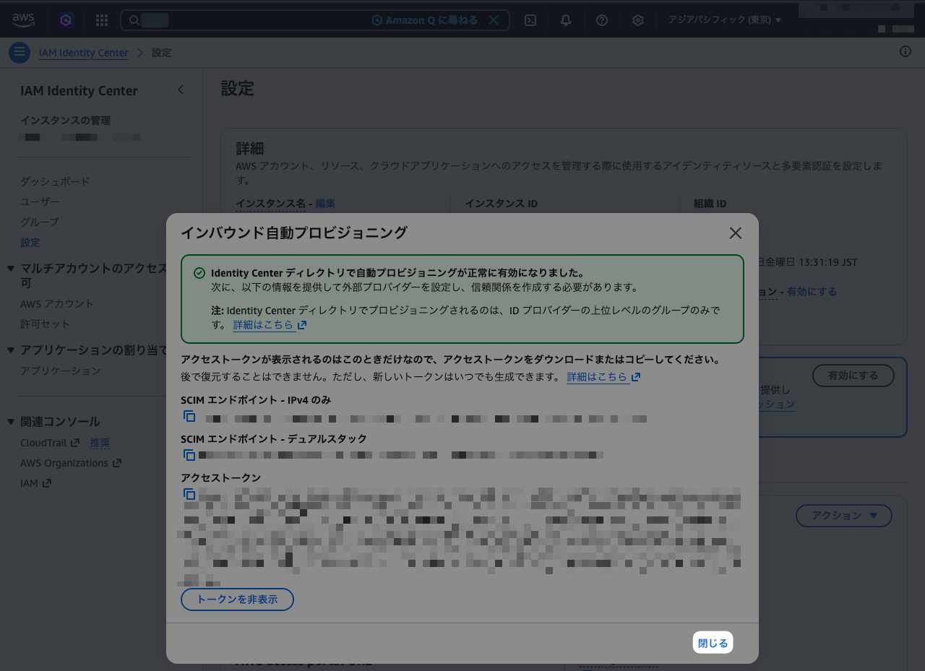Open the notifications bell

pos(566,20)
